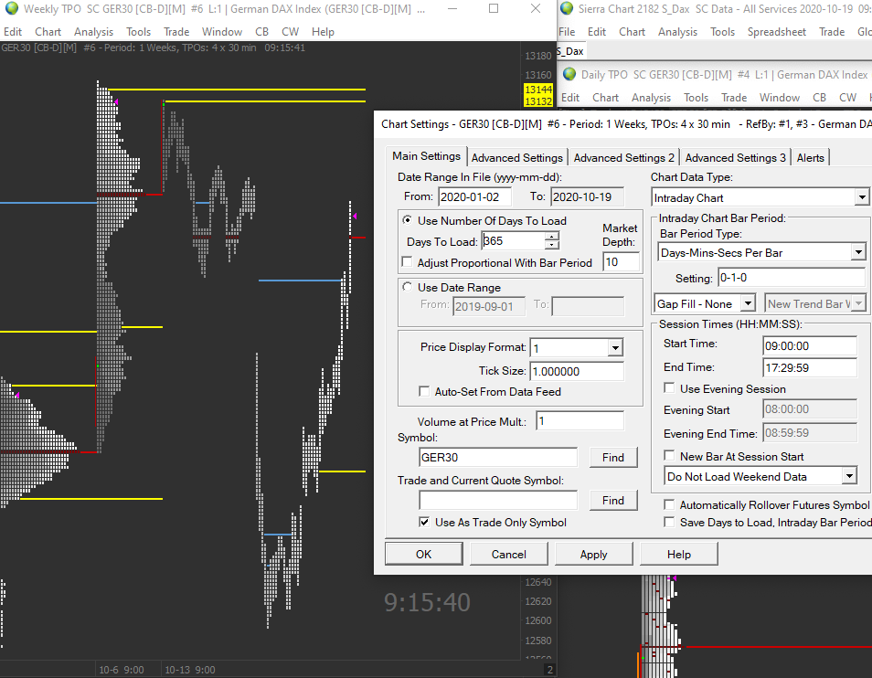Expand the Gap Fill - None dropdown
The height and width of the screenshot is (678, 872).
coord(748,303)
